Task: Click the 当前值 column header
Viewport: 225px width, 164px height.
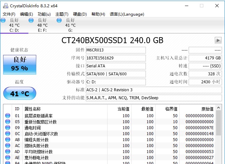Action: [119, 109]
